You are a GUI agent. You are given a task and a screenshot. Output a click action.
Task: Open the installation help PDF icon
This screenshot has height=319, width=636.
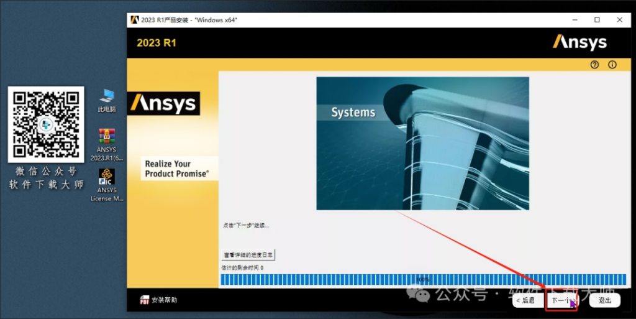144,300
